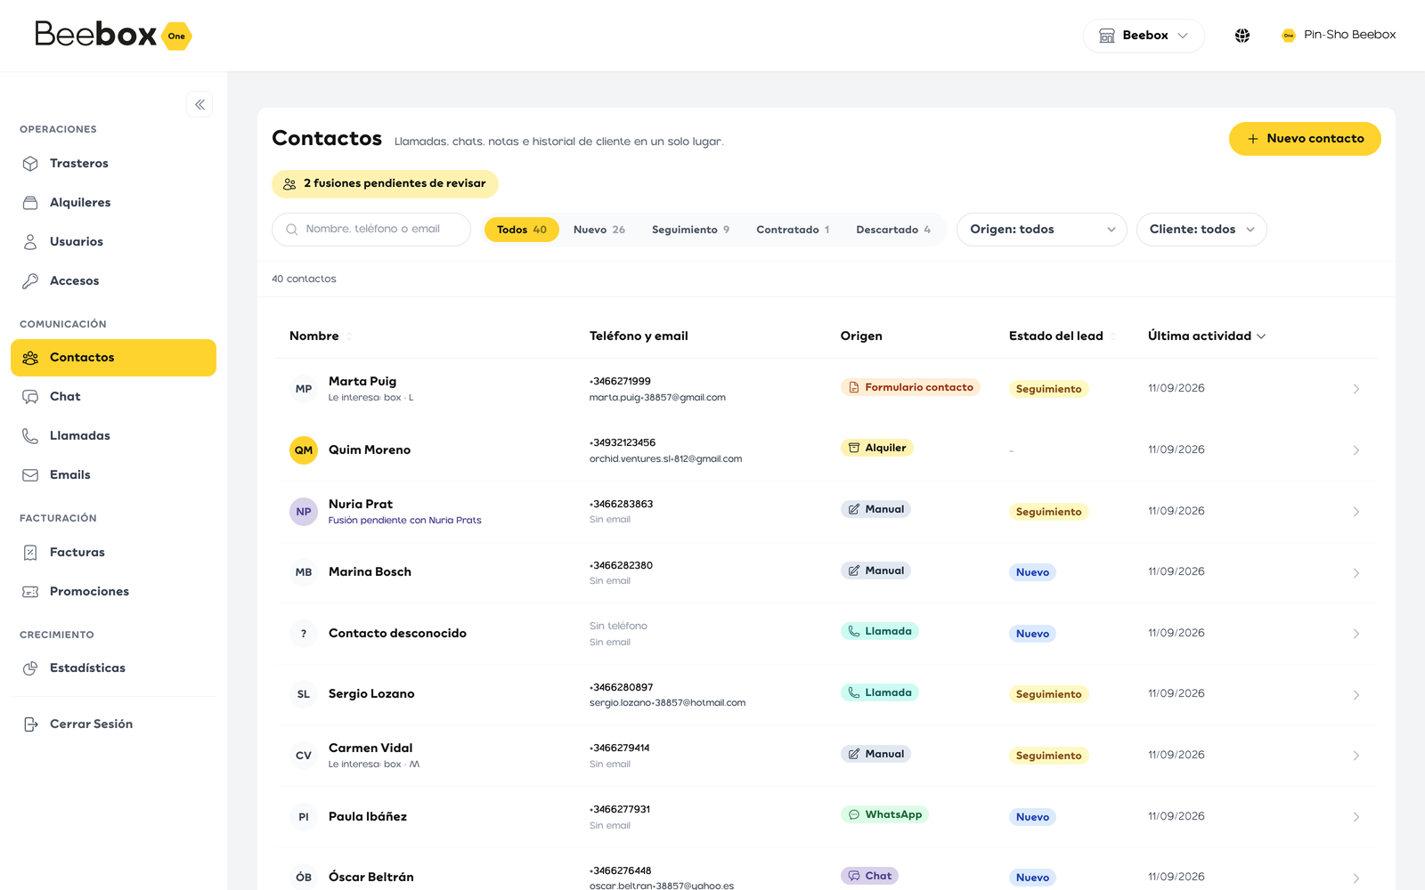
Task: Sort by Última actividad column
Action: pos(1206,336)
